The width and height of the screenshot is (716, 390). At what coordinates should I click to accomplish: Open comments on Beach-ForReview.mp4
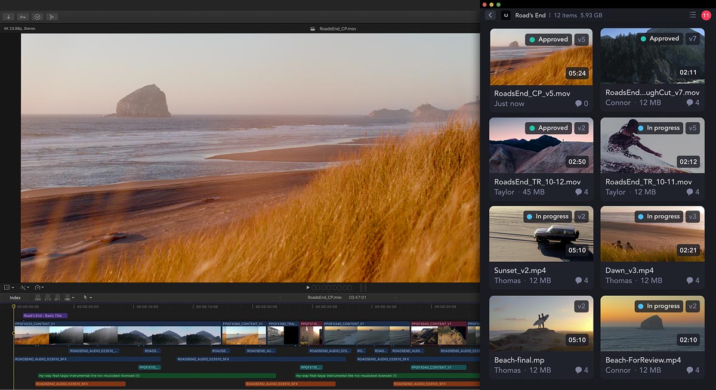click(693, 370)
